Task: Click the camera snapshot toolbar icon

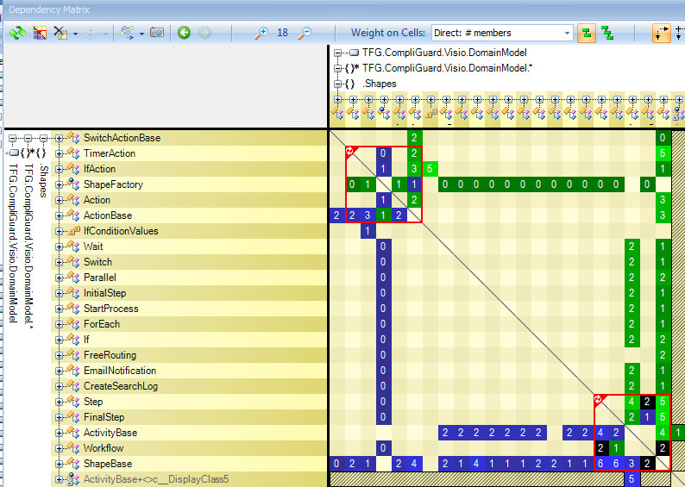Action: [x=157, y=33]
